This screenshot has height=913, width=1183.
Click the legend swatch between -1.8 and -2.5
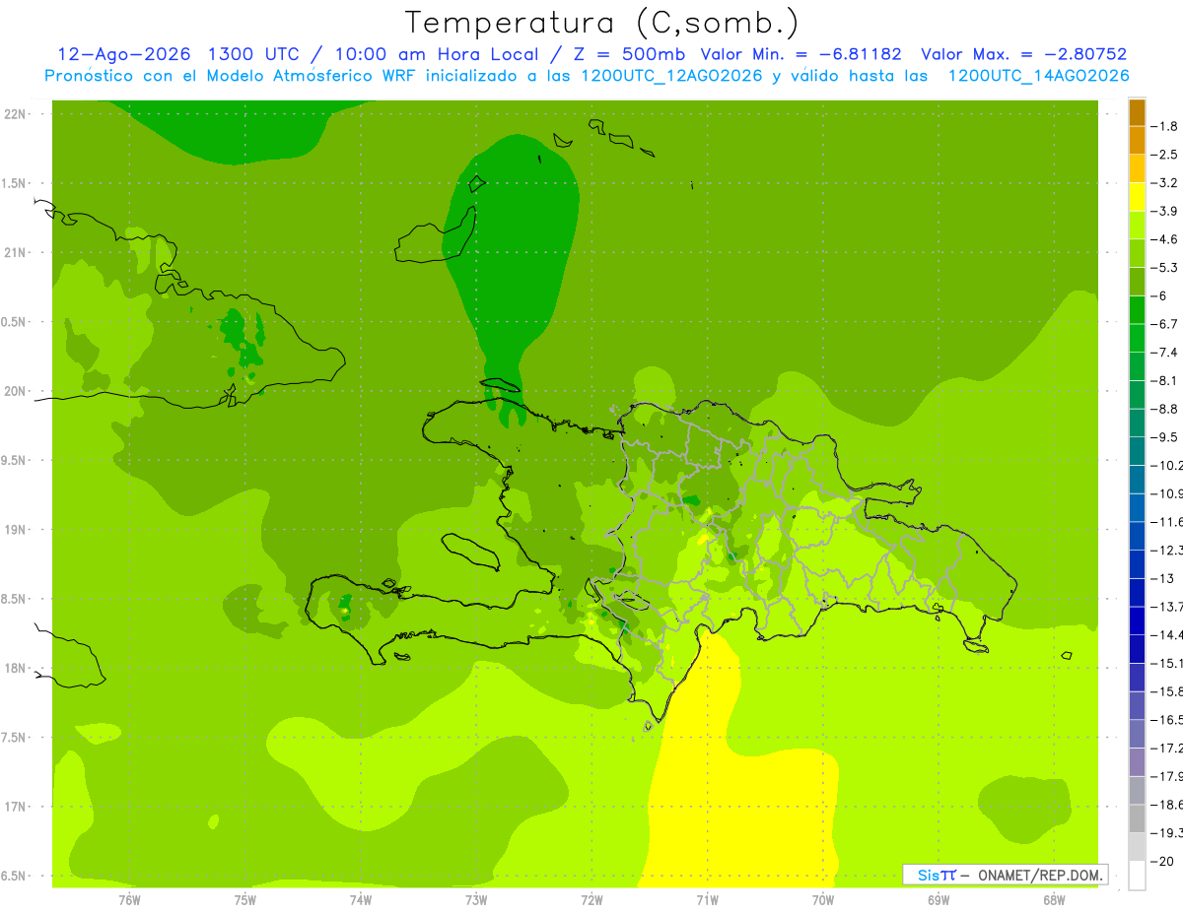(x=1137, y=141)
